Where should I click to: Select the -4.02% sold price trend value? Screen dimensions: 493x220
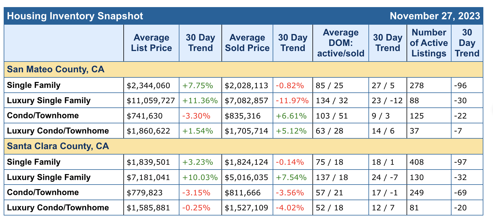pyautogui.click(x=290, y=208)
